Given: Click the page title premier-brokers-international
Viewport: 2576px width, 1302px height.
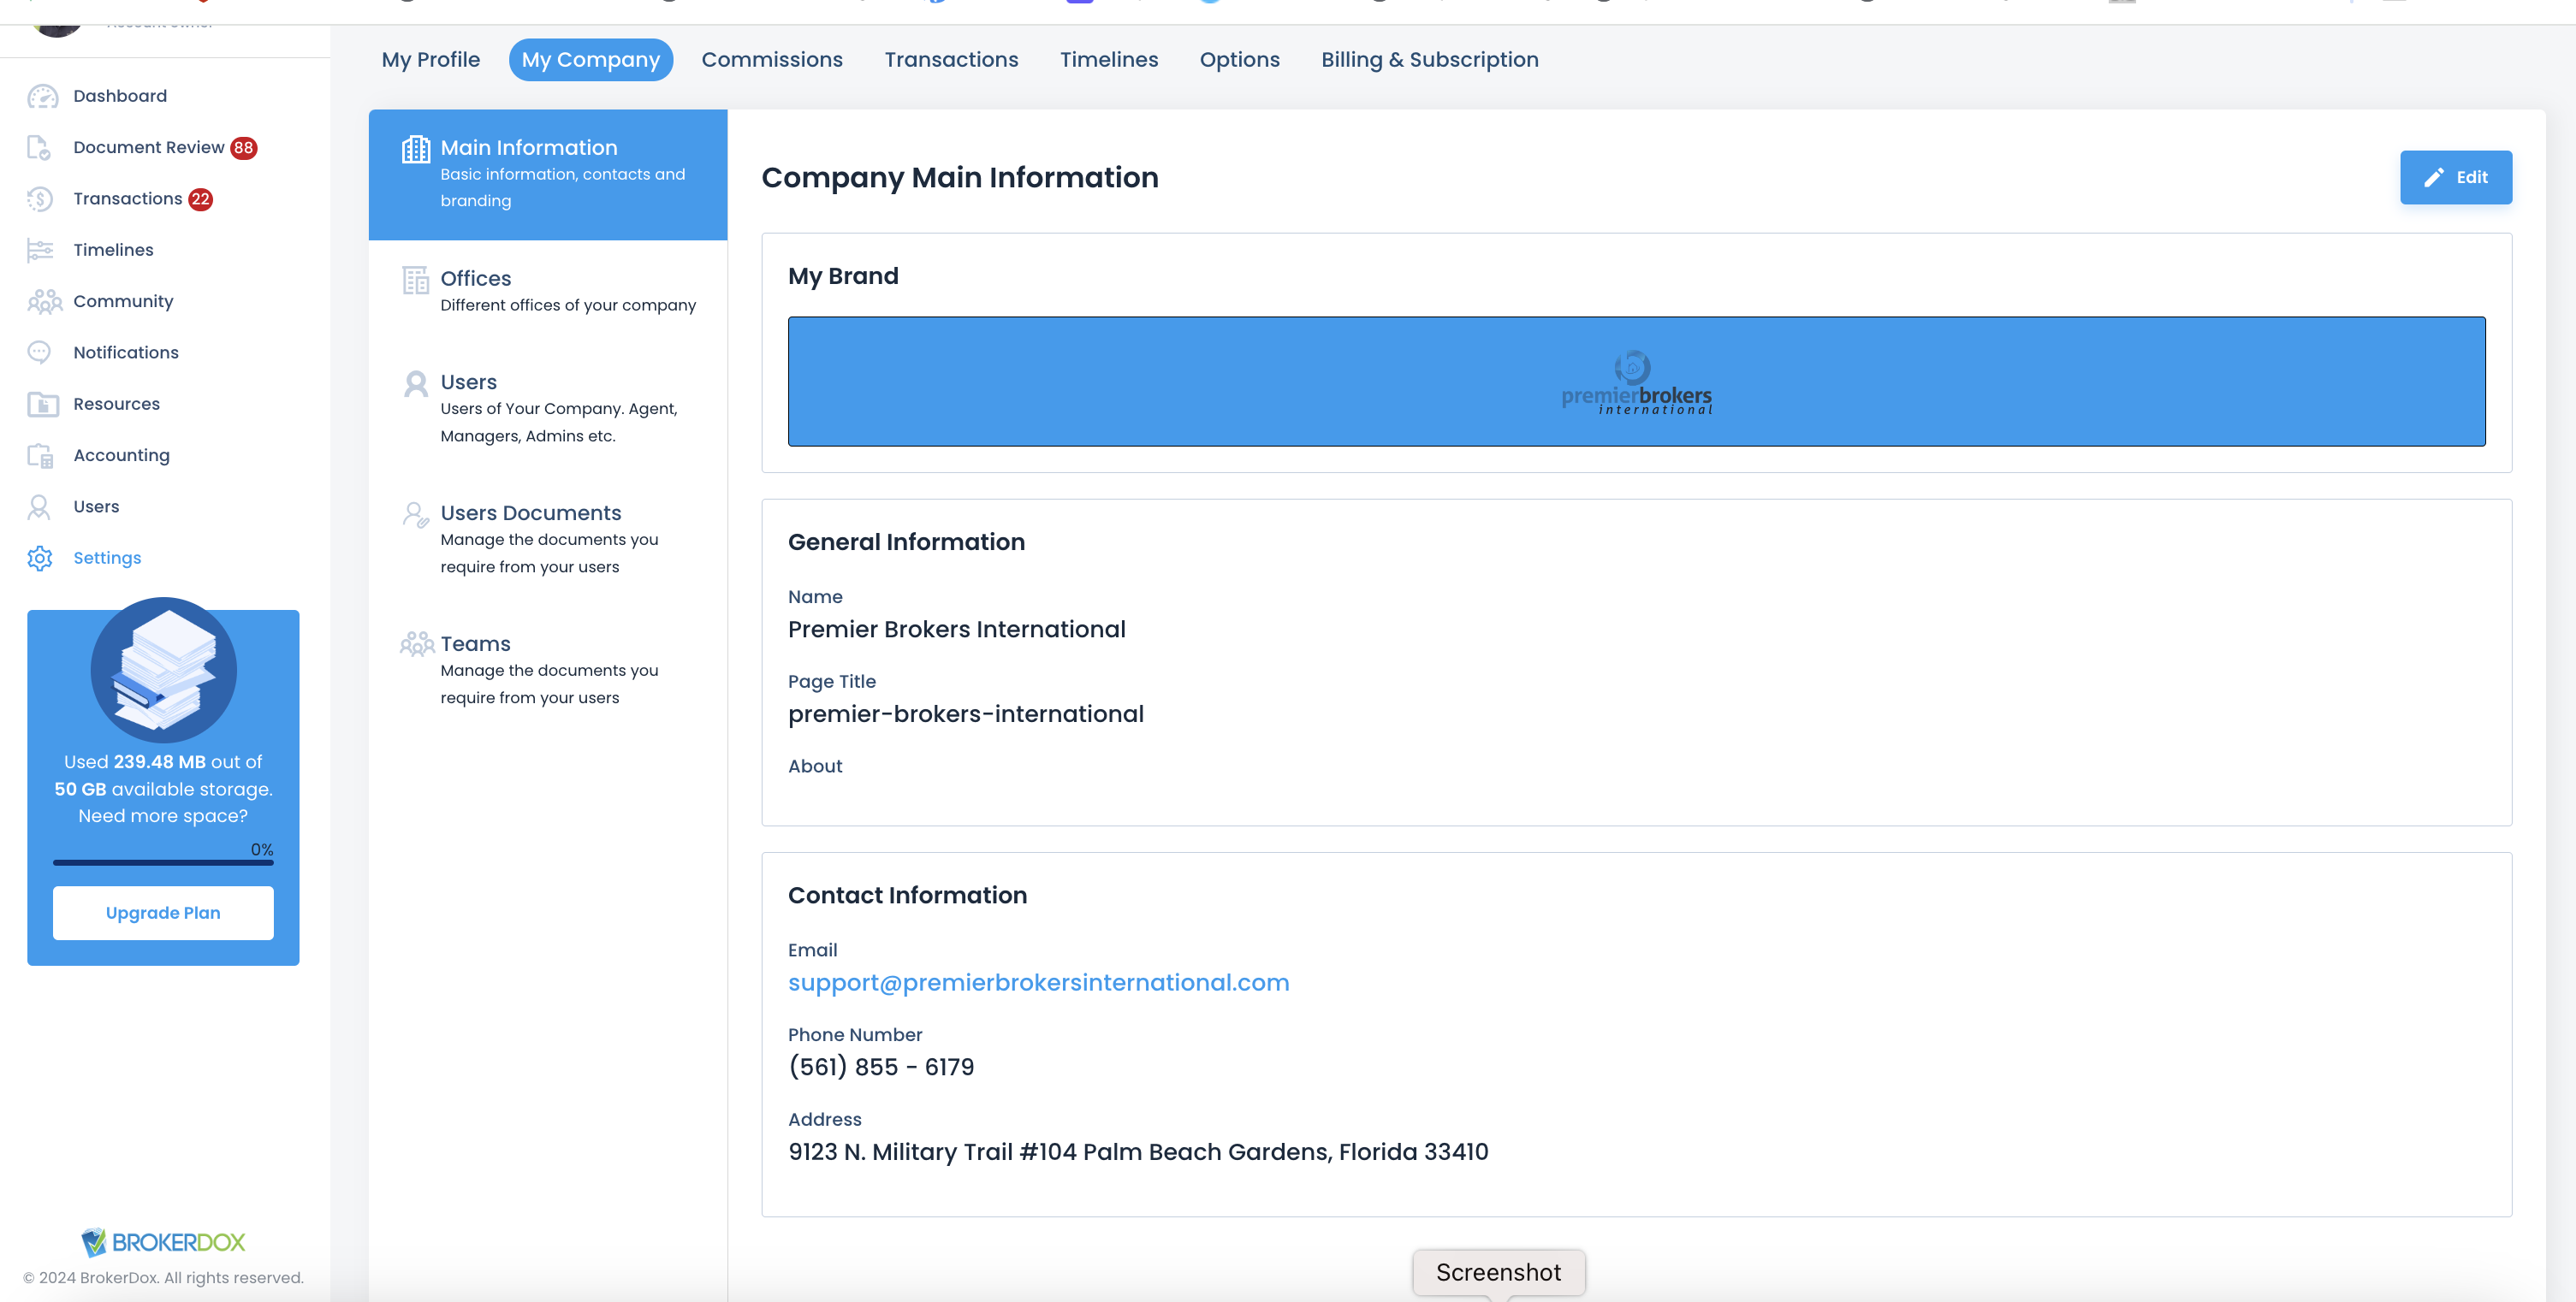Looking at the screenshot, I should point(965,714).
